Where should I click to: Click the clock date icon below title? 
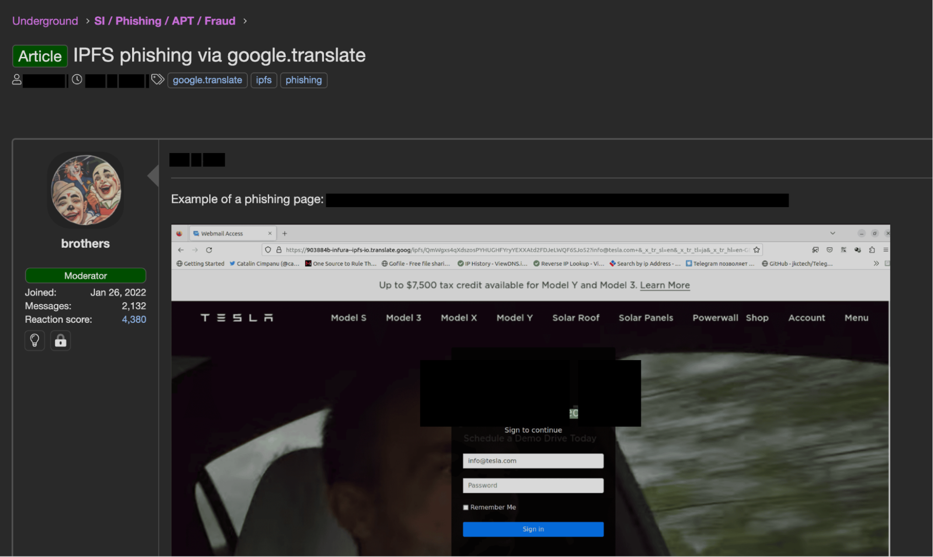click(x=77, y=80)
